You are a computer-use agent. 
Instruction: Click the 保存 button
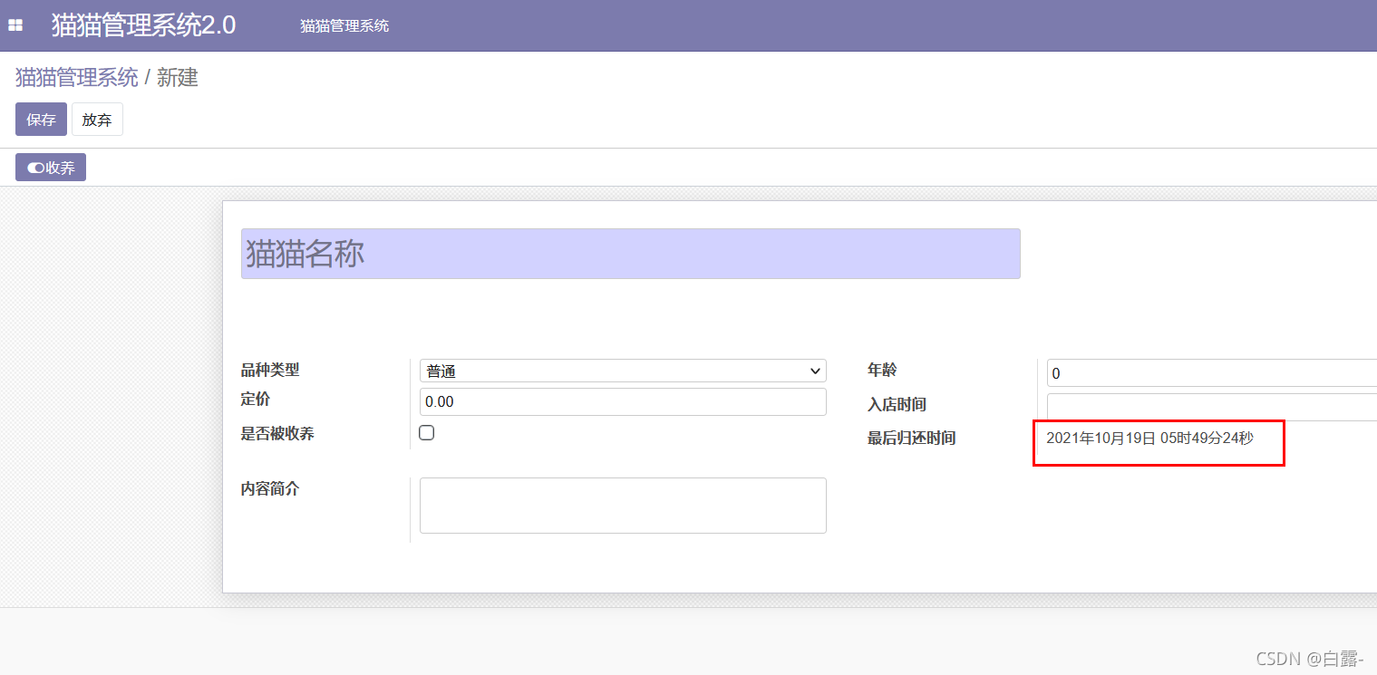41,120
